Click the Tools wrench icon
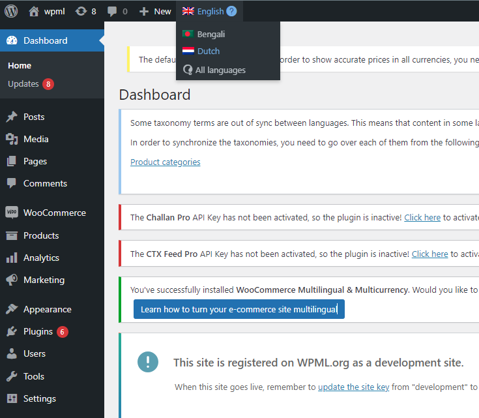 (12, 376)
